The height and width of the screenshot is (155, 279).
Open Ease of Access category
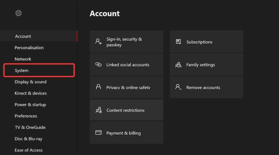39,150
